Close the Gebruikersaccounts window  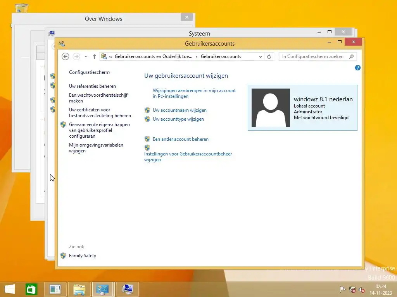[354, 42]
